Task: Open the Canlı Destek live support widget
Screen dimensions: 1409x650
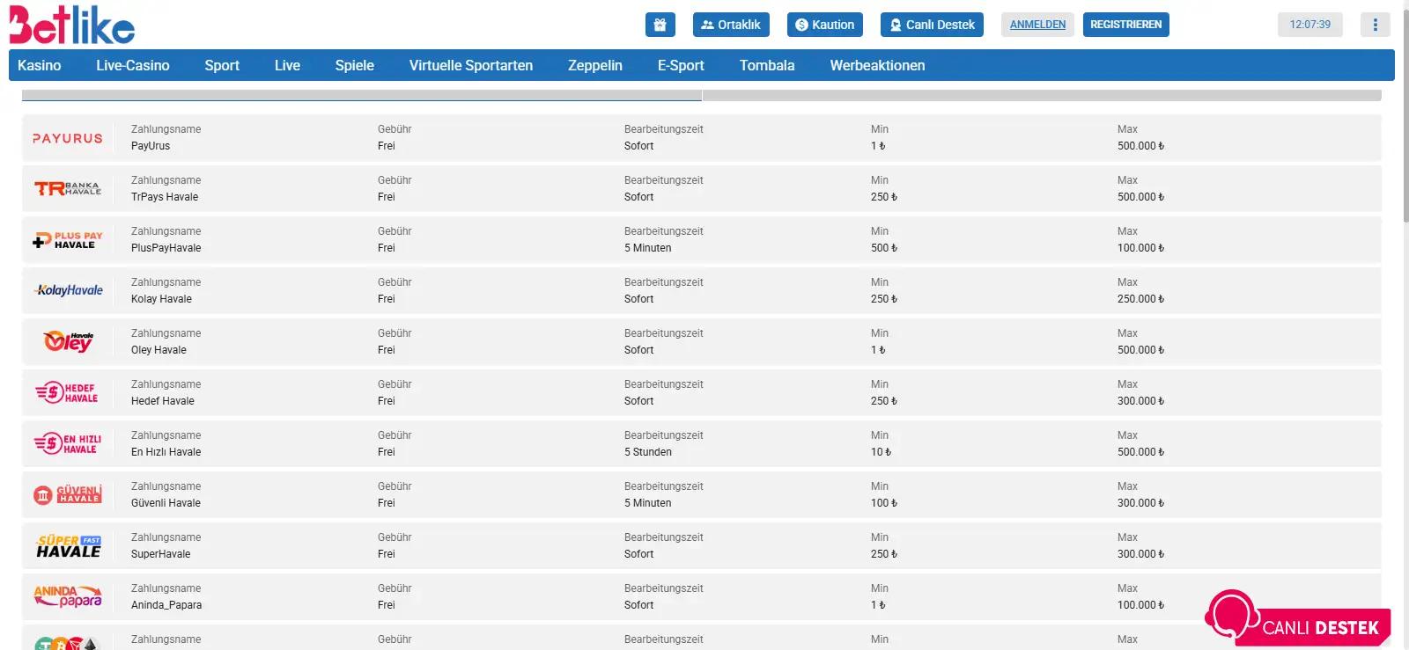Action: (1297, 617)
